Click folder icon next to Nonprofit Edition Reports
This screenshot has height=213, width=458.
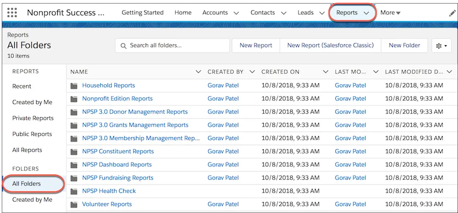tap(74, 99)
